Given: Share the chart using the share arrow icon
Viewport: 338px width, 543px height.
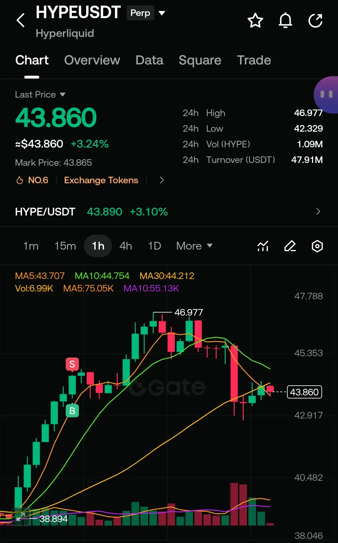Looking at the screenshot, I should click(315, 21).
